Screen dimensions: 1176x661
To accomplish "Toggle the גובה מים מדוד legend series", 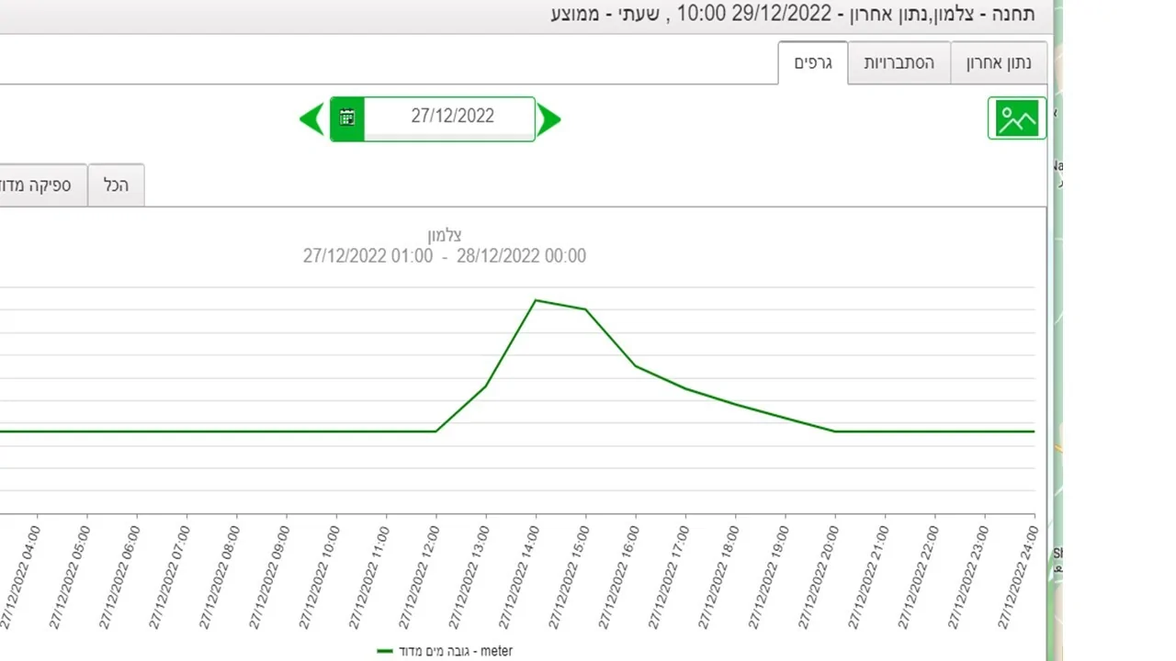I will [446, 651].
